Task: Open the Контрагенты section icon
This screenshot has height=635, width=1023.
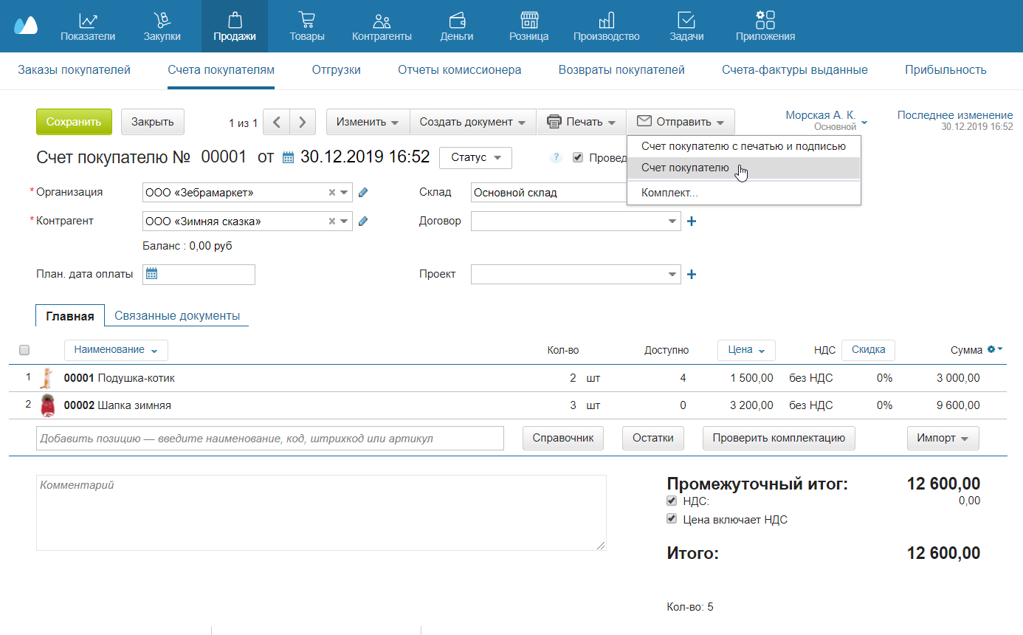Action: click(382, 21)
